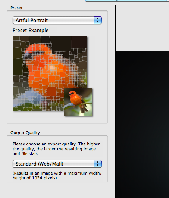The image size is (169, 198).
Task: Click the orange bird's head in the thumbnail
Action: click(x=72, y=93)
